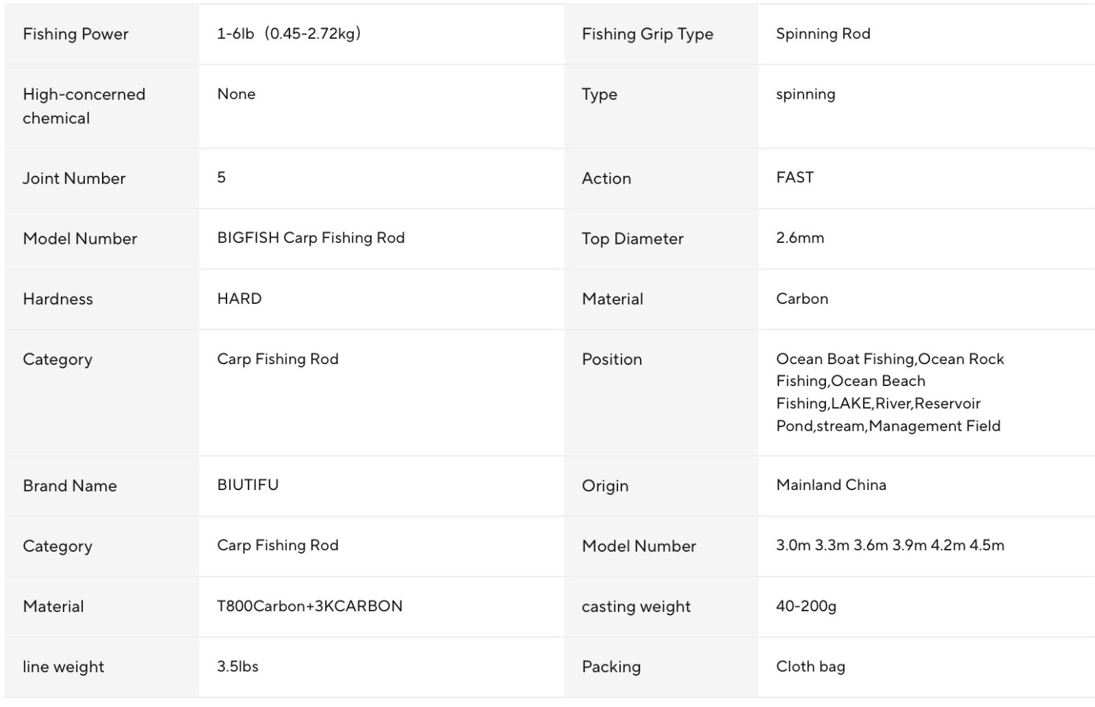Click the Position description text
The height and width of the screenshot is (707, 1095).
point(890,392)
